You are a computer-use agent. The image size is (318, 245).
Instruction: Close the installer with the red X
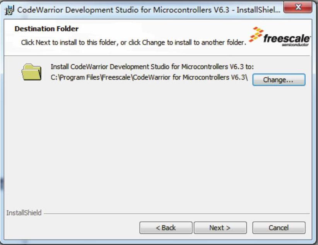(x=298, y=7)
